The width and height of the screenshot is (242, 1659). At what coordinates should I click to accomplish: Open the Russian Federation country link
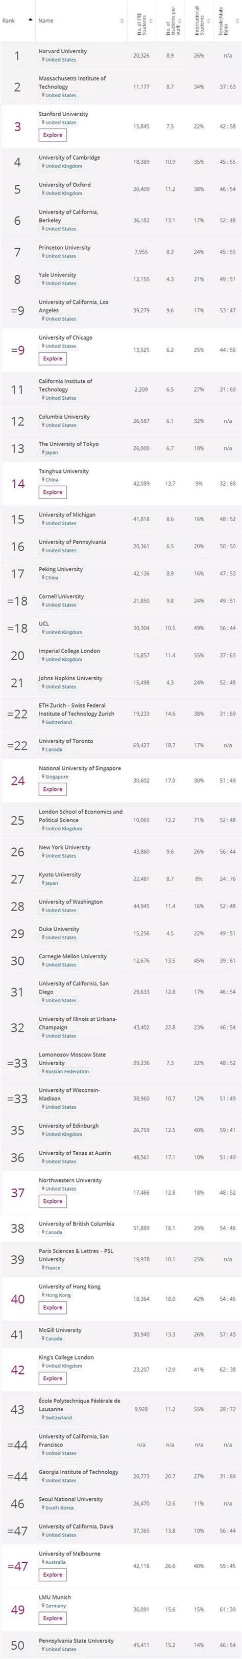(67, 1072)
